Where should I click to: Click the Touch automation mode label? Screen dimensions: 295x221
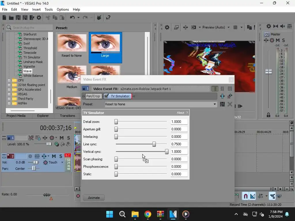point(53,162)
